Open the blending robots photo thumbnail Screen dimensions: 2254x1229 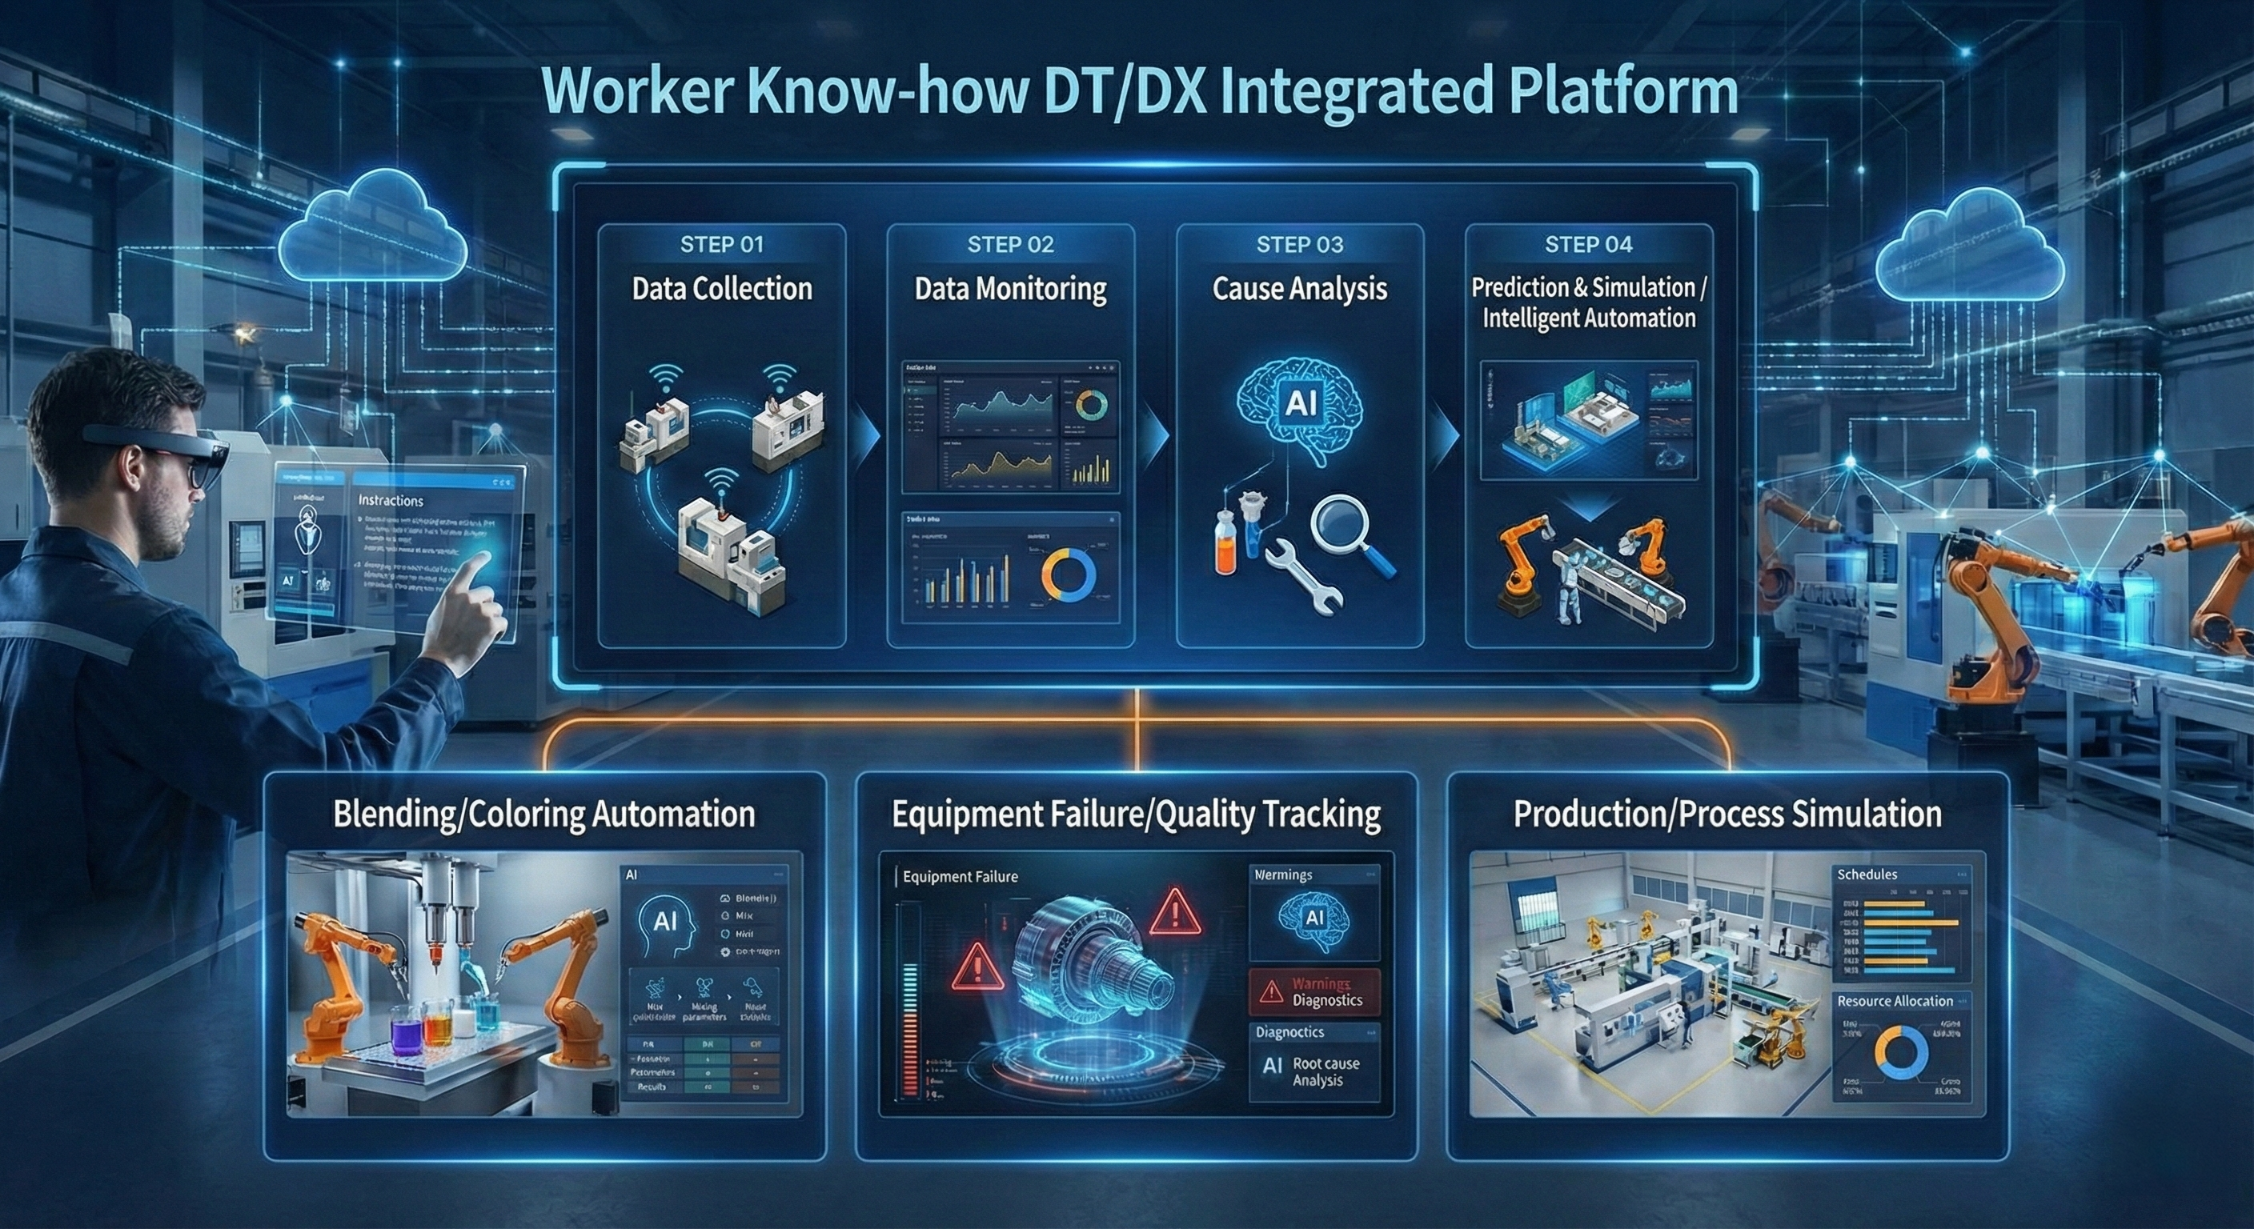453,984
